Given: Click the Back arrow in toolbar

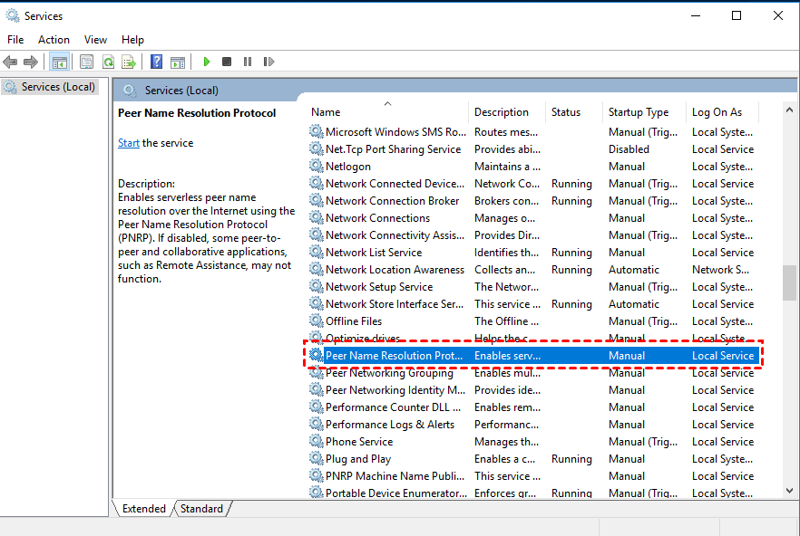Looking at the screenshot, I should tap(10, 62).
